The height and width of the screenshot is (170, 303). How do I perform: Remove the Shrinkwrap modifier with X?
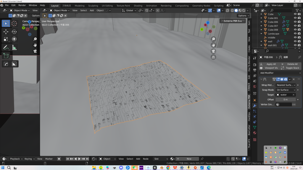tap(294, 79)
